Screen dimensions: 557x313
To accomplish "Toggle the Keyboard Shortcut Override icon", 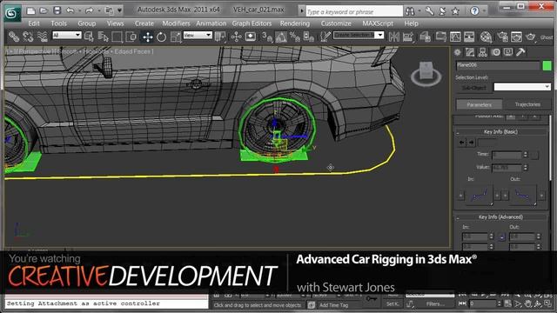I will [x=251, y=37].
